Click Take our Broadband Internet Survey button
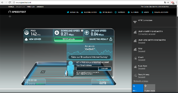 tap(90, 57)
